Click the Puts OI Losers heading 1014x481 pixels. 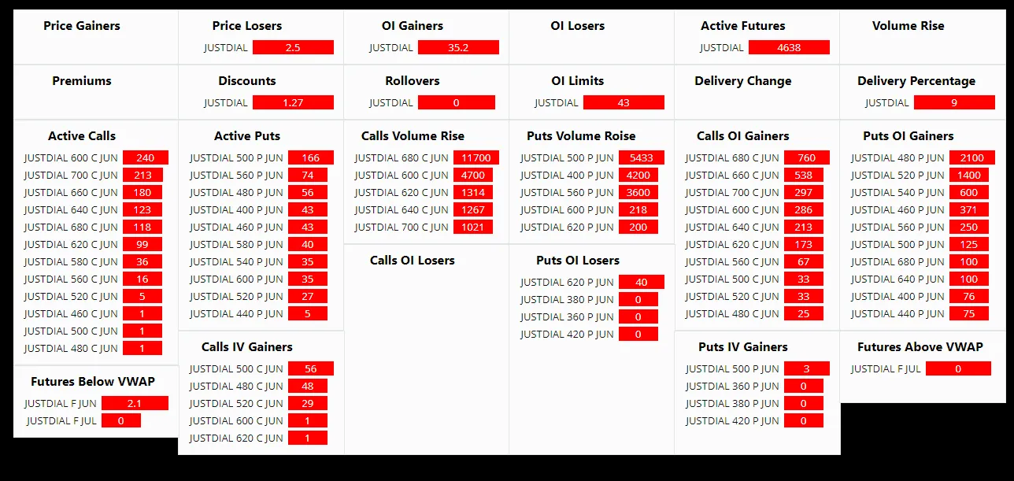578,261
